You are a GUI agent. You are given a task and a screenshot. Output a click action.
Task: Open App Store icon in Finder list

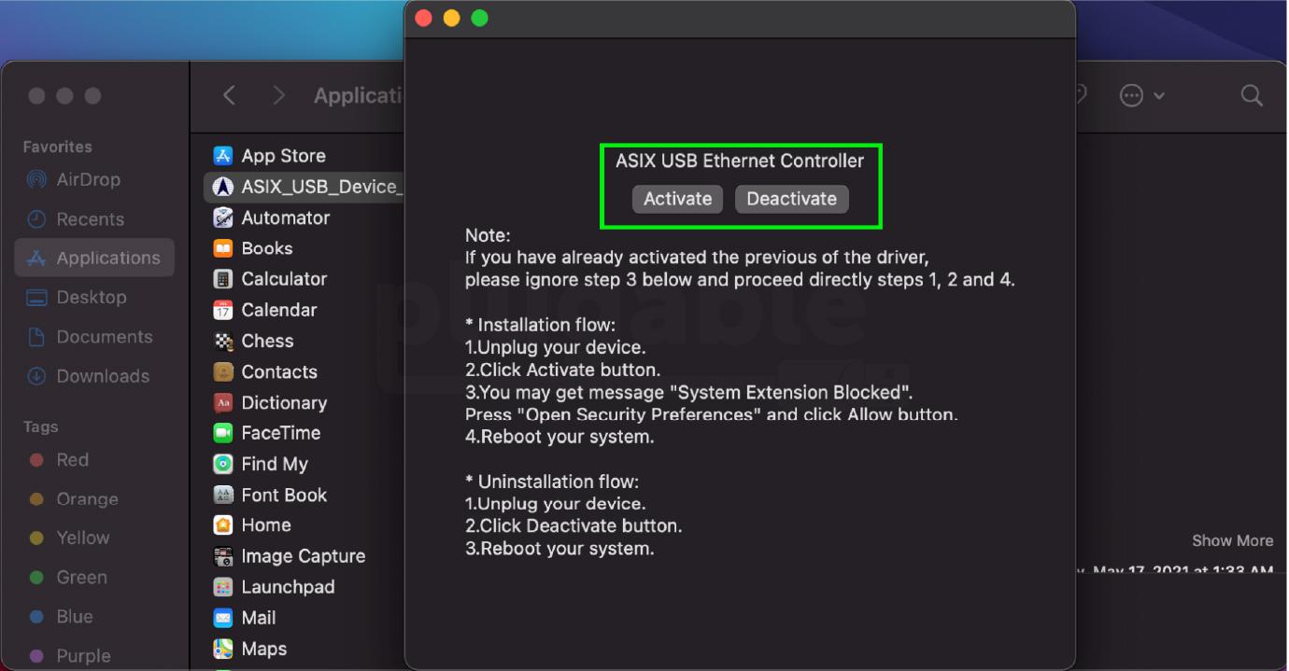[x=222, y=156]
